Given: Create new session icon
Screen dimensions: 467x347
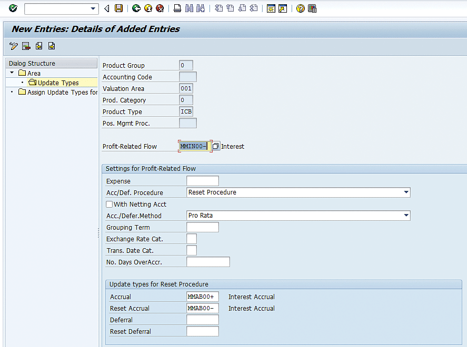Looking at the screenshot, I should point(271,8).
